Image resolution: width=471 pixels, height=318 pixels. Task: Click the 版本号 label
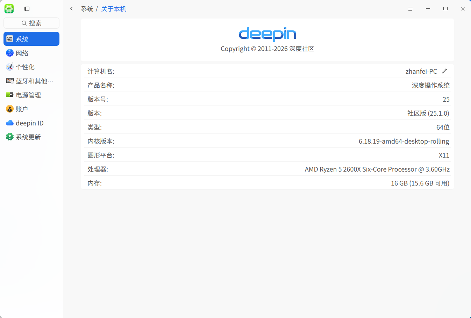[x=98, y=99]
